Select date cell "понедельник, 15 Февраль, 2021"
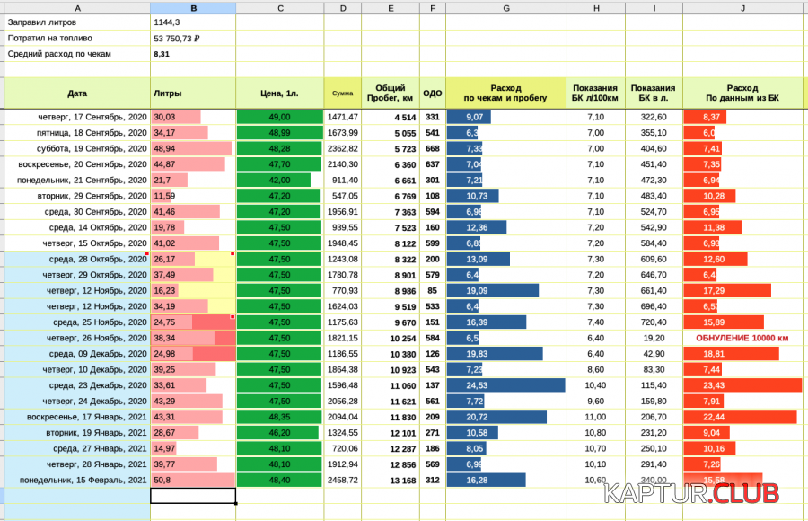Viewport: 808px width, 521px height. coord(76,481)
